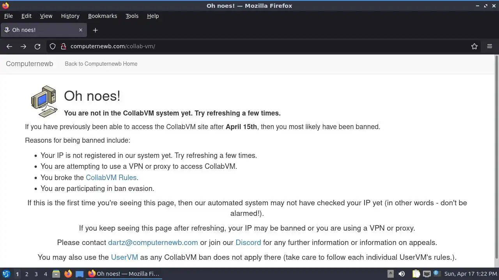Minimize the Firefox window
This screenshot has height=280, width=499.
(478, 6)
